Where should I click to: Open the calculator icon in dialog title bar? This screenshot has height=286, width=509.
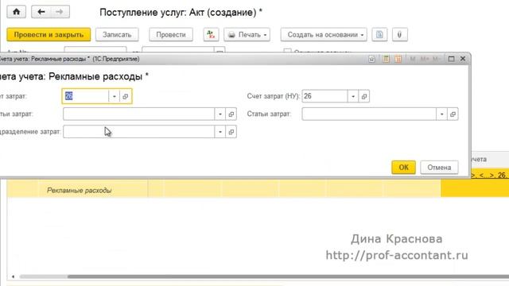coord(386,59)
